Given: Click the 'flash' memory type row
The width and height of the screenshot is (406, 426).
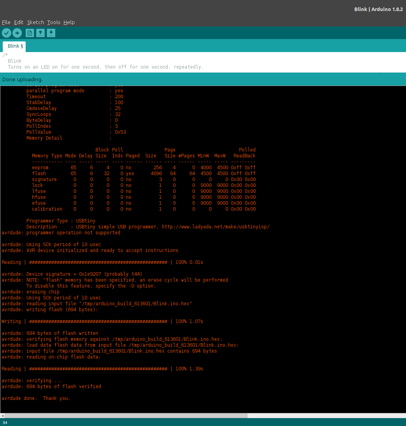Looking at the screenshot, I should (x=144, y=174).
